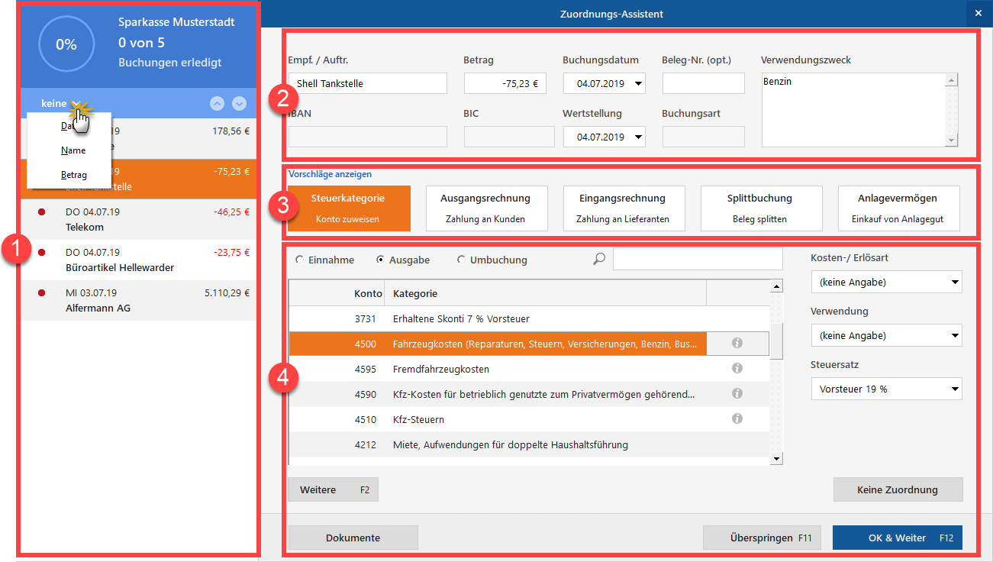This screenshot has width=993, height=562.
Task: Choose Betrag in the sort menu
Action: 73,175
